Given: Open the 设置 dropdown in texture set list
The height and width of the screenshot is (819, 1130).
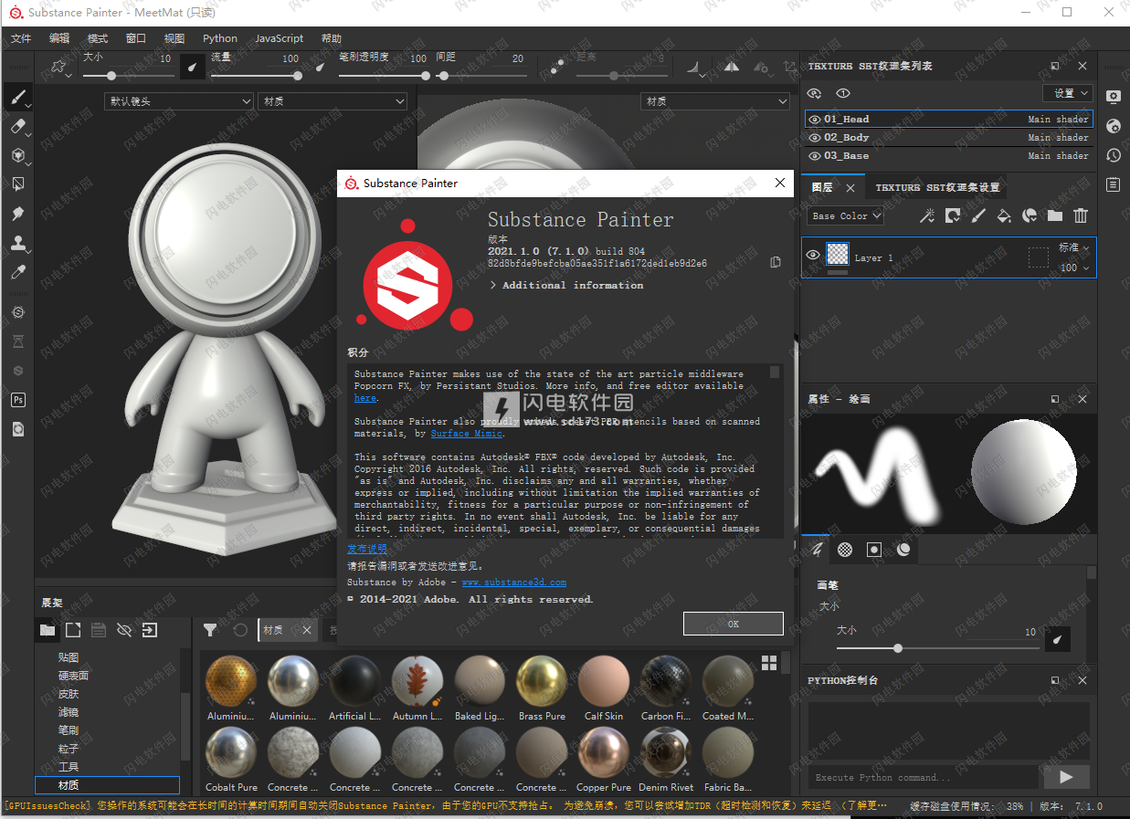Looking at the screenshot, I should click(1068, 93).
